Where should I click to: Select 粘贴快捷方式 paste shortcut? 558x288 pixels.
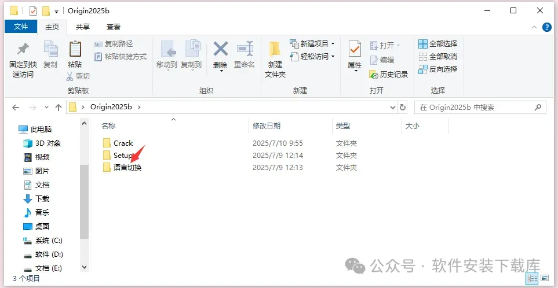tap(121, 57)
